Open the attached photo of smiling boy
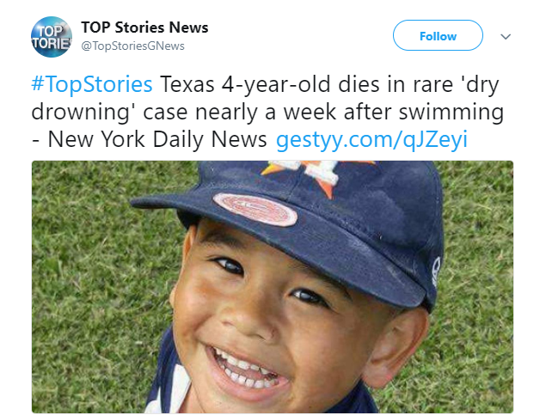This screenshot has width=546, height=415. 272,287
